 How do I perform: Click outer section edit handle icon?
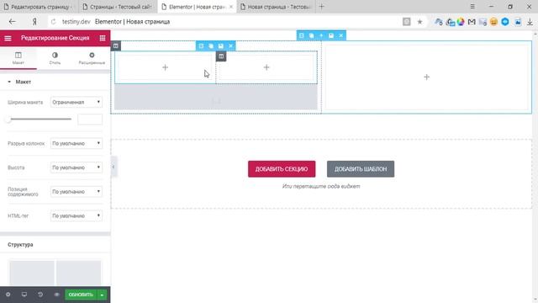tap(302, 35)
